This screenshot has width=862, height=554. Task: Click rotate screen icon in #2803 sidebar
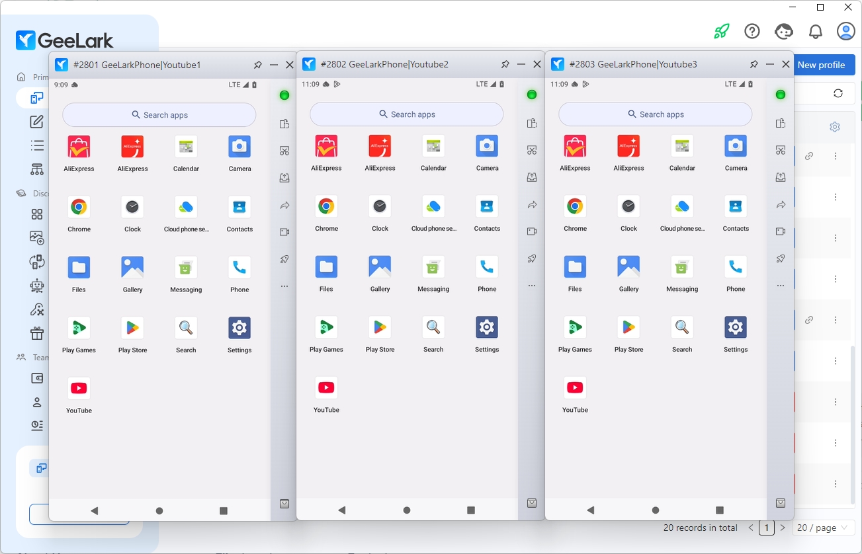[781, 123]
